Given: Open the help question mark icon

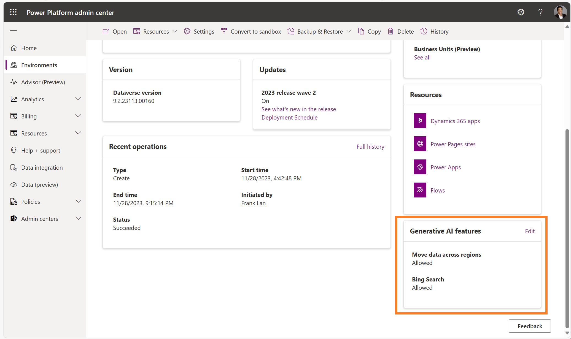Looking at the screenshot, I should coord(540,12).
